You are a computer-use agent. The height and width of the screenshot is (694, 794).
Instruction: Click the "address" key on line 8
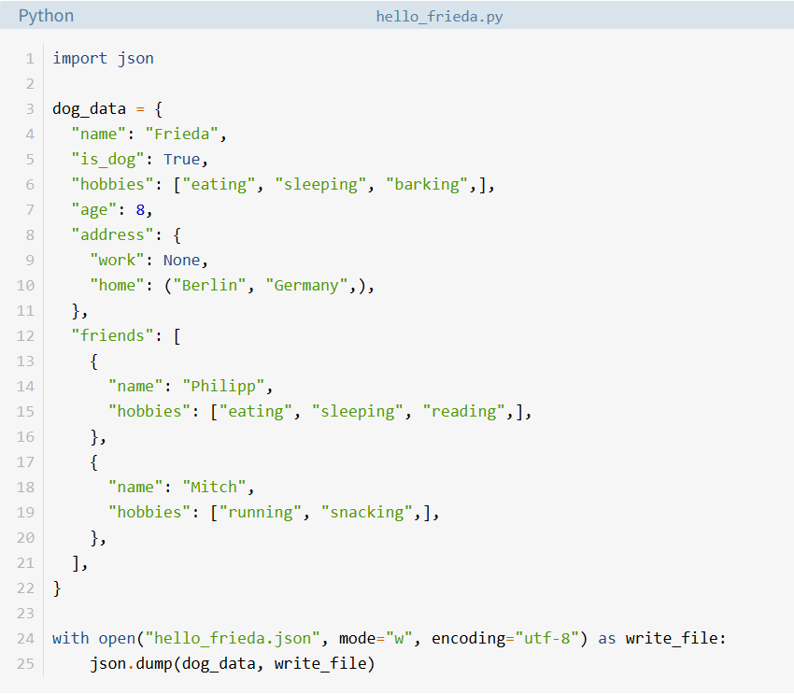point(112,234)
